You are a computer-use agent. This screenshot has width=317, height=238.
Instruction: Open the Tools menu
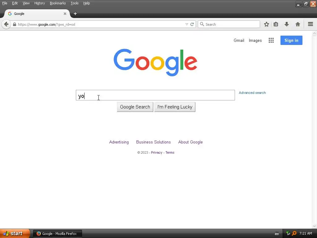tap(74, 3)
